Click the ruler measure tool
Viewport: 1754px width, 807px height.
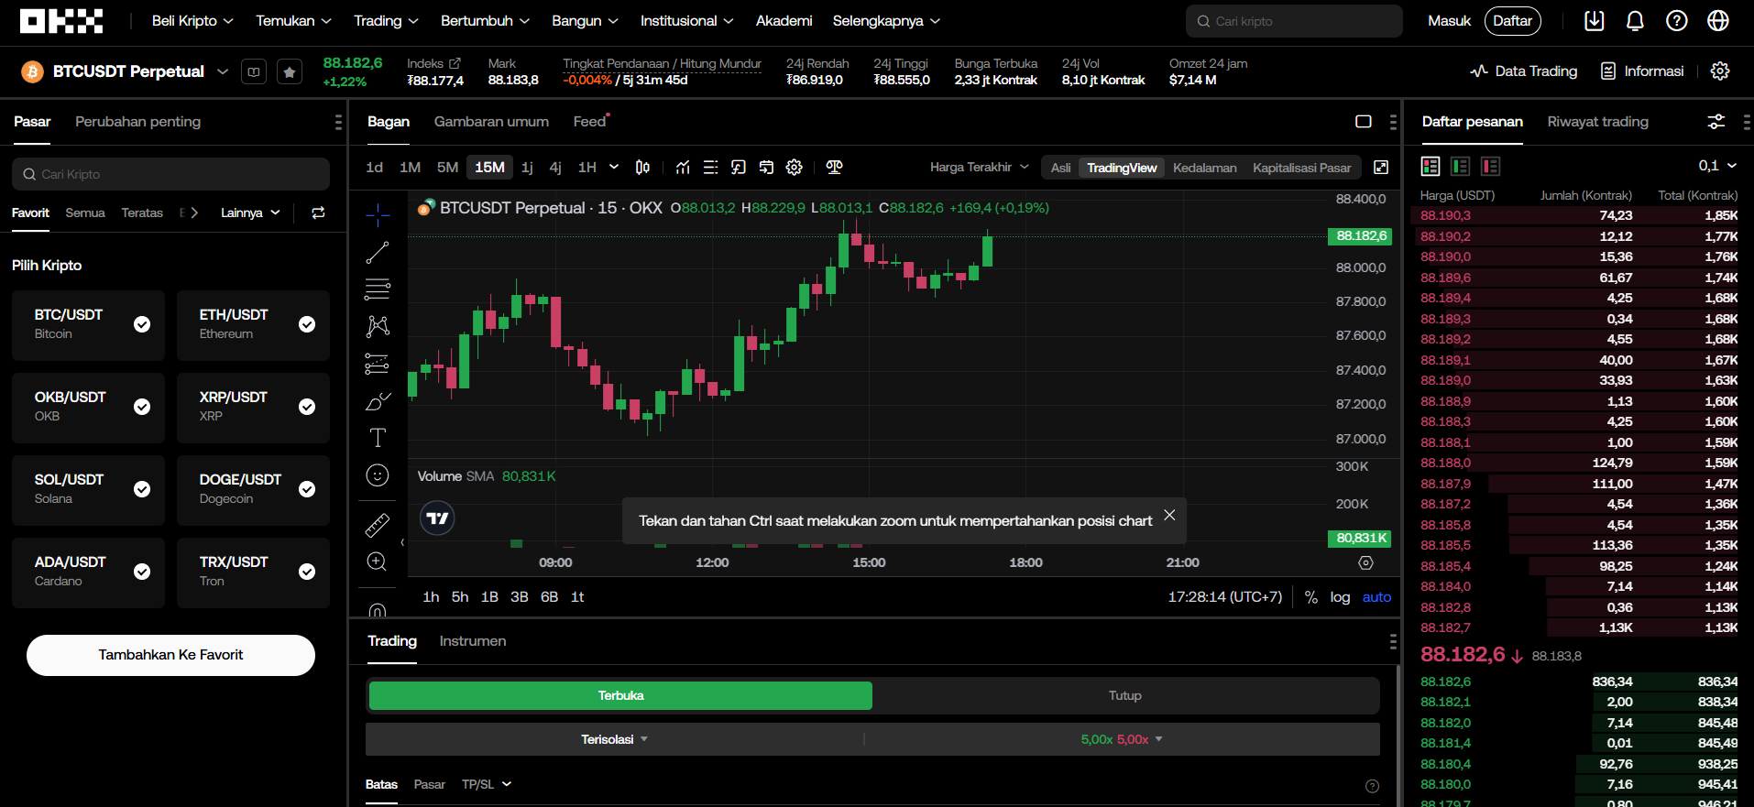pyautogui.click(x=378, y=525)
